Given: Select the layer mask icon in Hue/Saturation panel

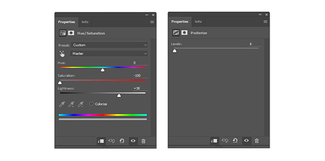Looking at the screenshot, I should tap(71, 33).
